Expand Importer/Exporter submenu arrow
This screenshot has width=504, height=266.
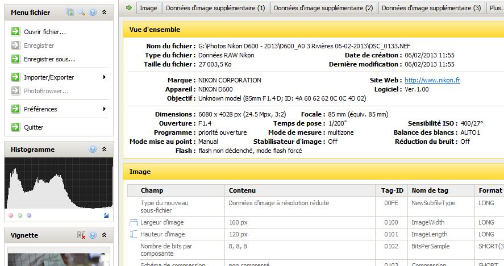click(x=105, y=77)
